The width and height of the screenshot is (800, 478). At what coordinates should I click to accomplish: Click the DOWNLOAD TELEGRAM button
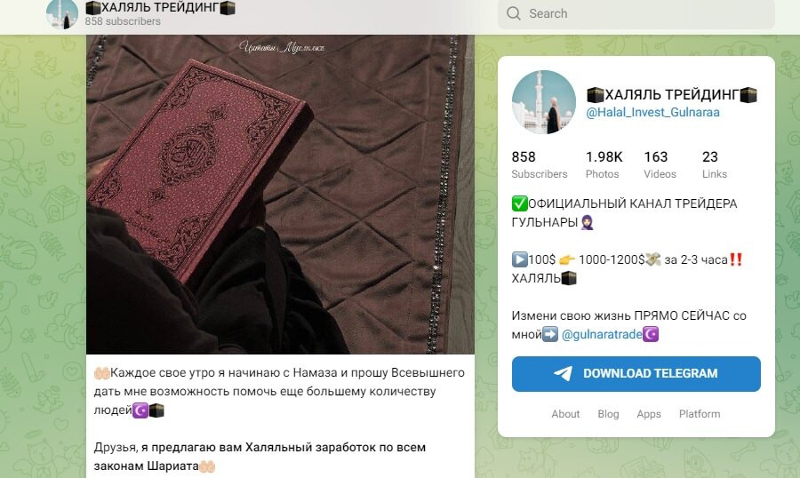(636, 374)
